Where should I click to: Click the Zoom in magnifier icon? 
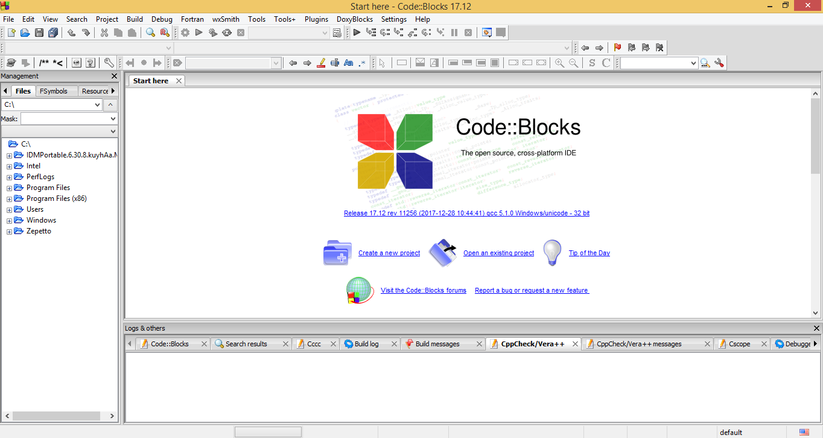(559, 63)
